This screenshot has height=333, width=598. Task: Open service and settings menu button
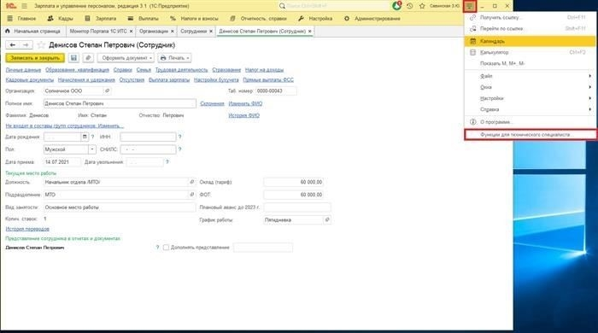[x=469, y=6]
